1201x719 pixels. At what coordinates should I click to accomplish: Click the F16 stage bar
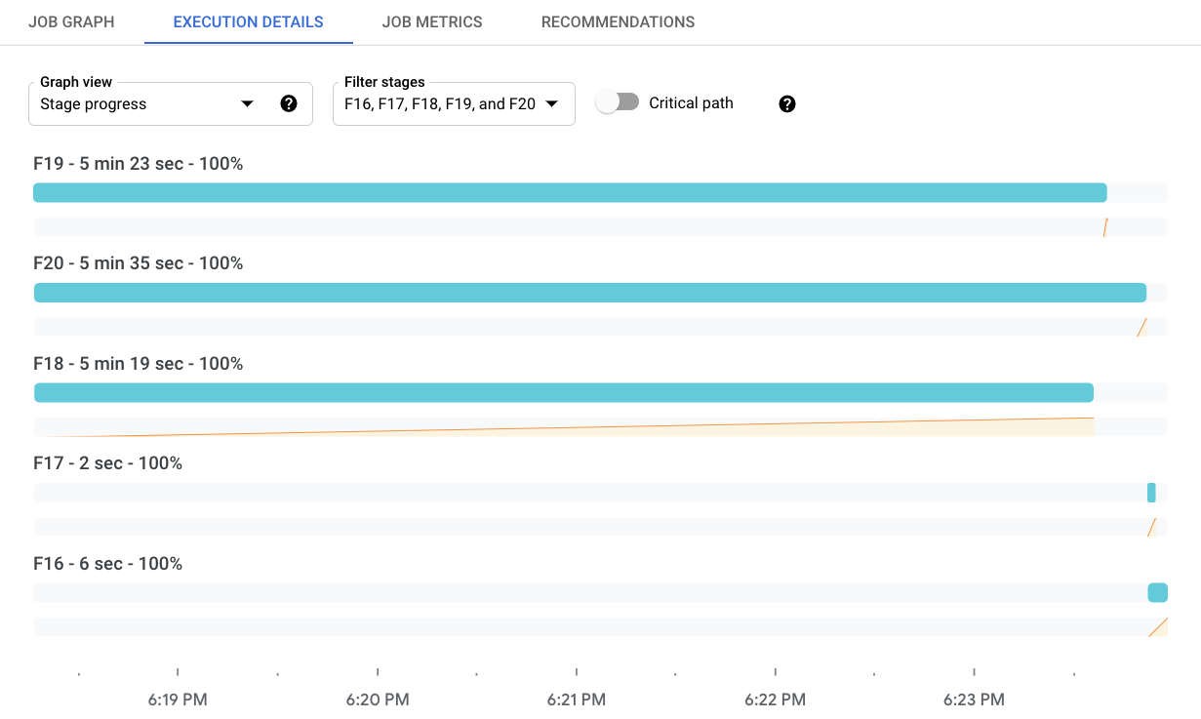click(1157, 592)
